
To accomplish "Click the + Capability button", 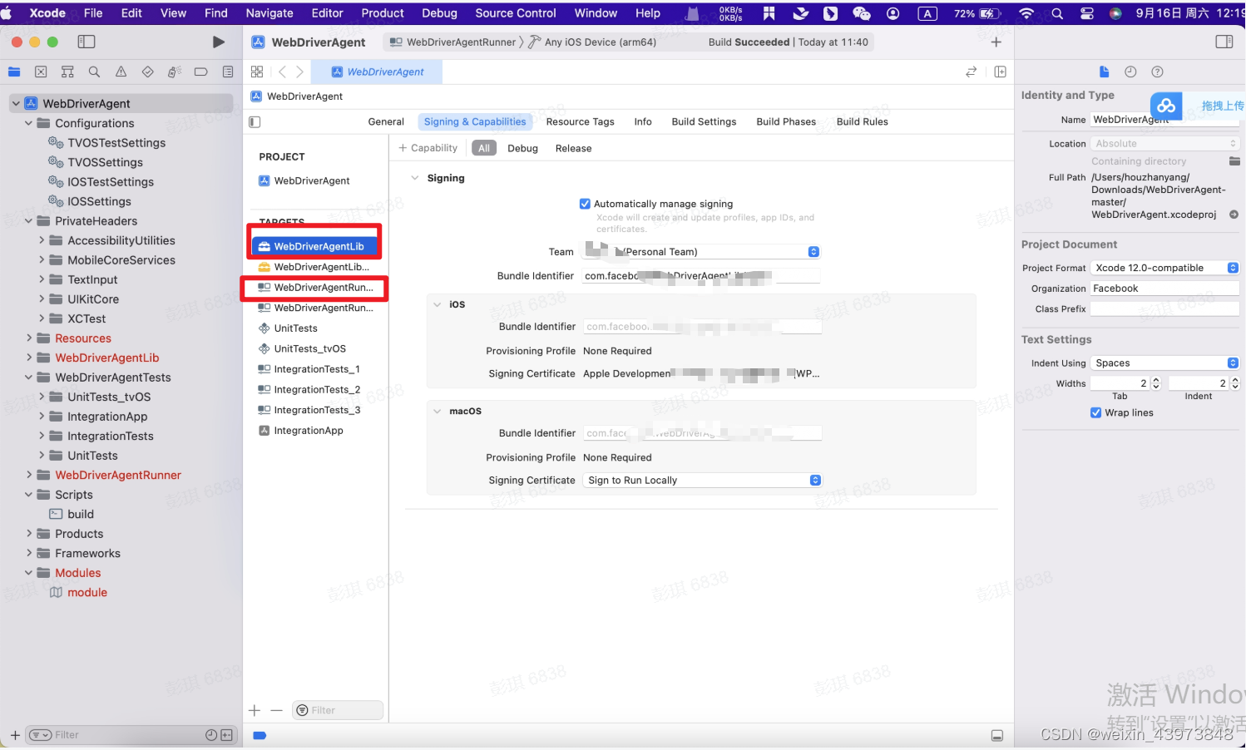I will click(x=428, y=148).
